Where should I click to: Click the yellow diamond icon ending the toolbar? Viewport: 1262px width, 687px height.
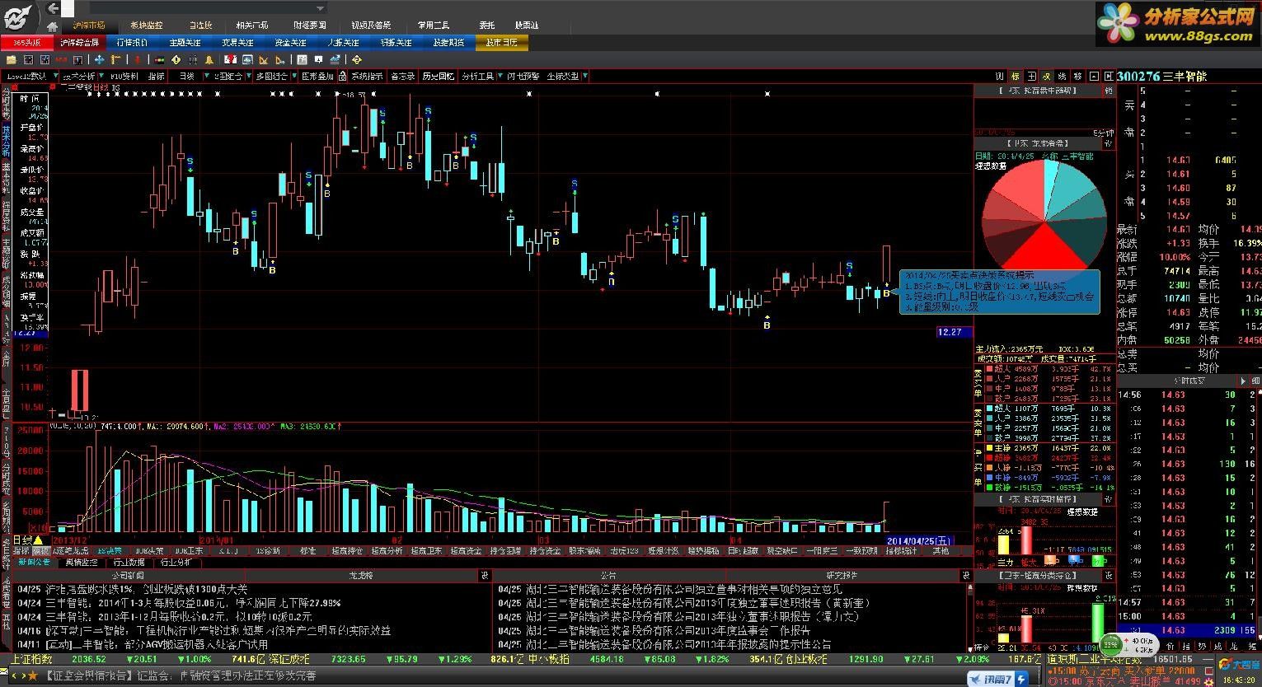click(x=357, y=60)
